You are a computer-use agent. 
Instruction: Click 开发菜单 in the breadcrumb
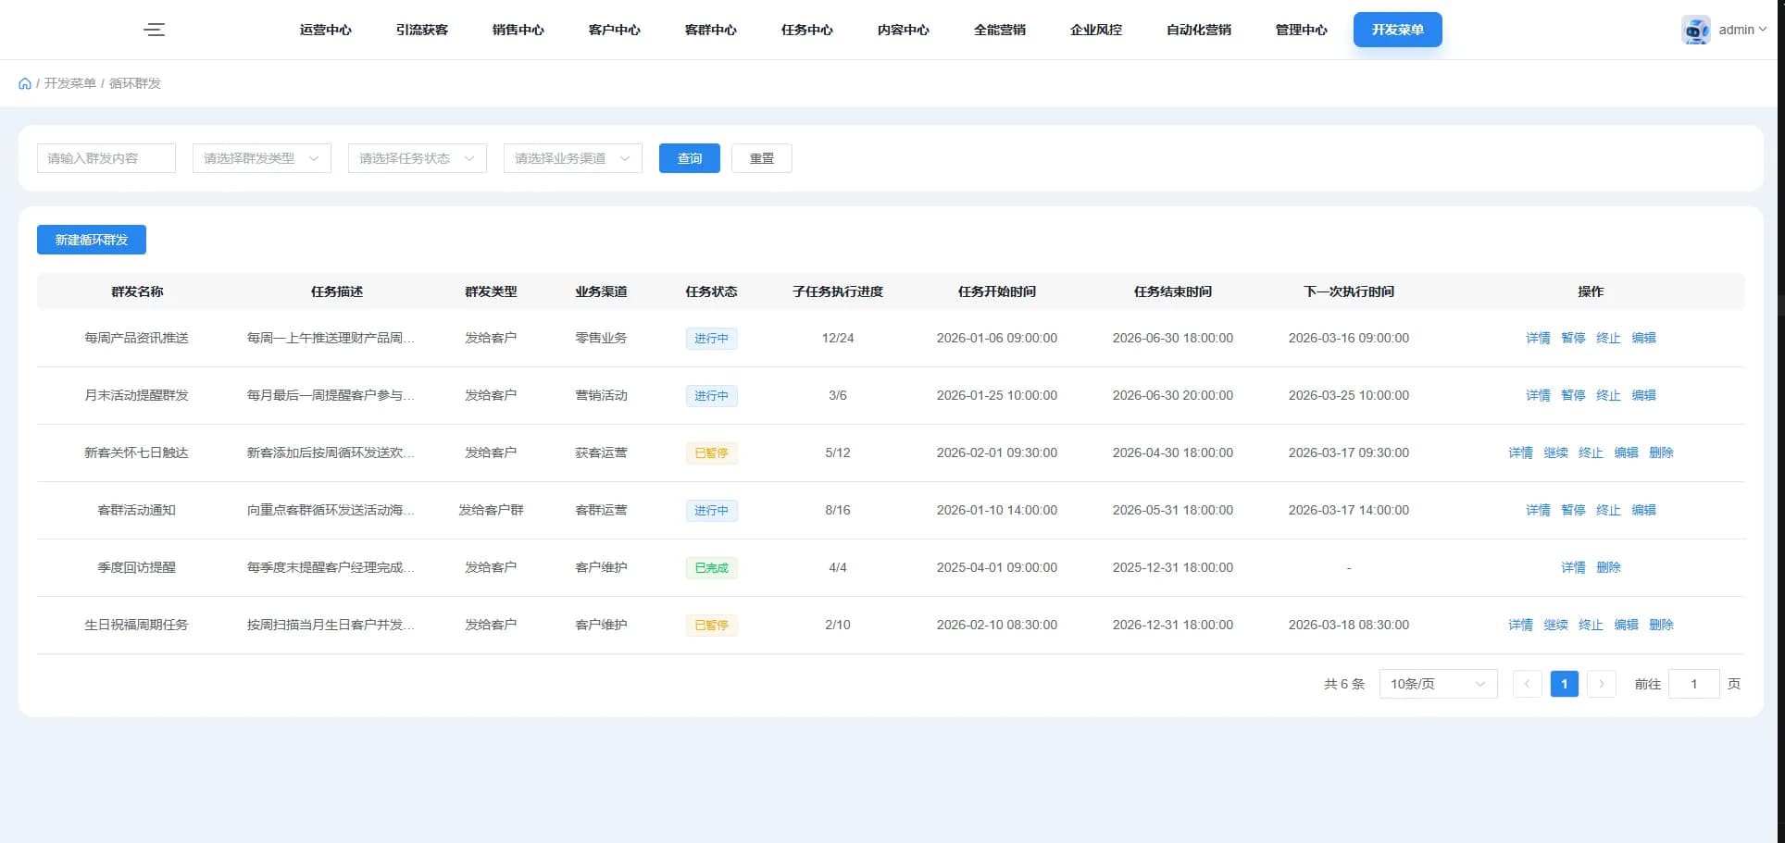coord(70,83)
